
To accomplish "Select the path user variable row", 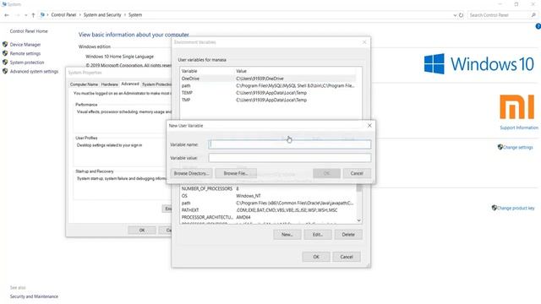I will (x=269, y=85).
